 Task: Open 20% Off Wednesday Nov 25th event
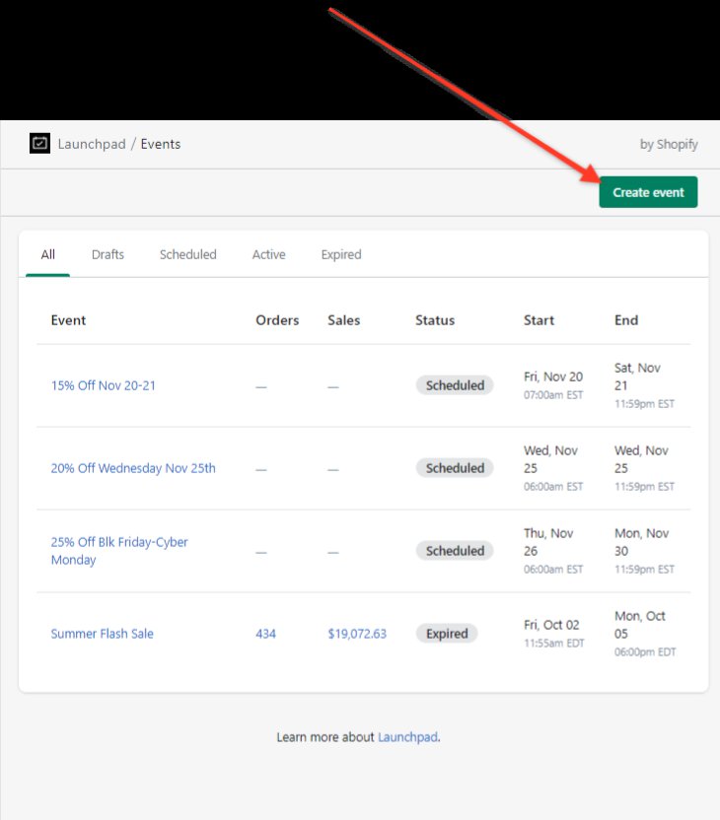(133, 468)
